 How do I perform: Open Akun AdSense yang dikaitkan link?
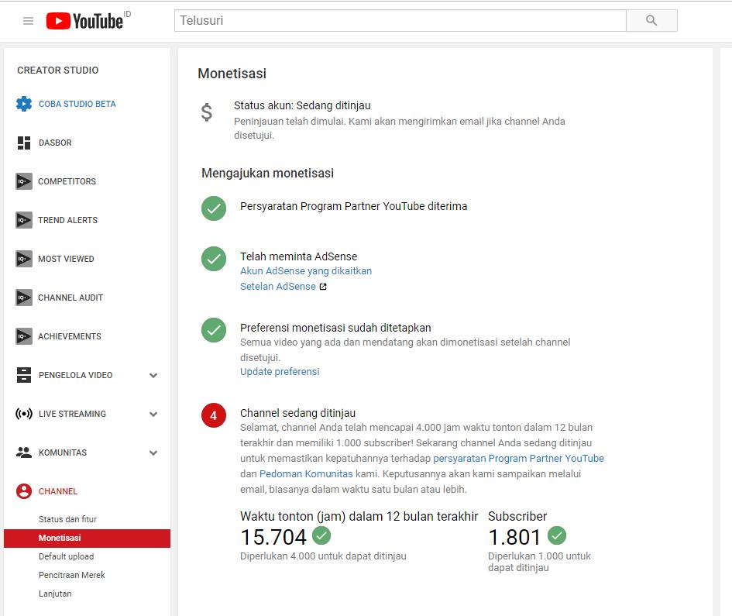(306, 271)
